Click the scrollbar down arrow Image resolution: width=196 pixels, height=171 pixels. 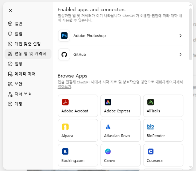point(190,167)
